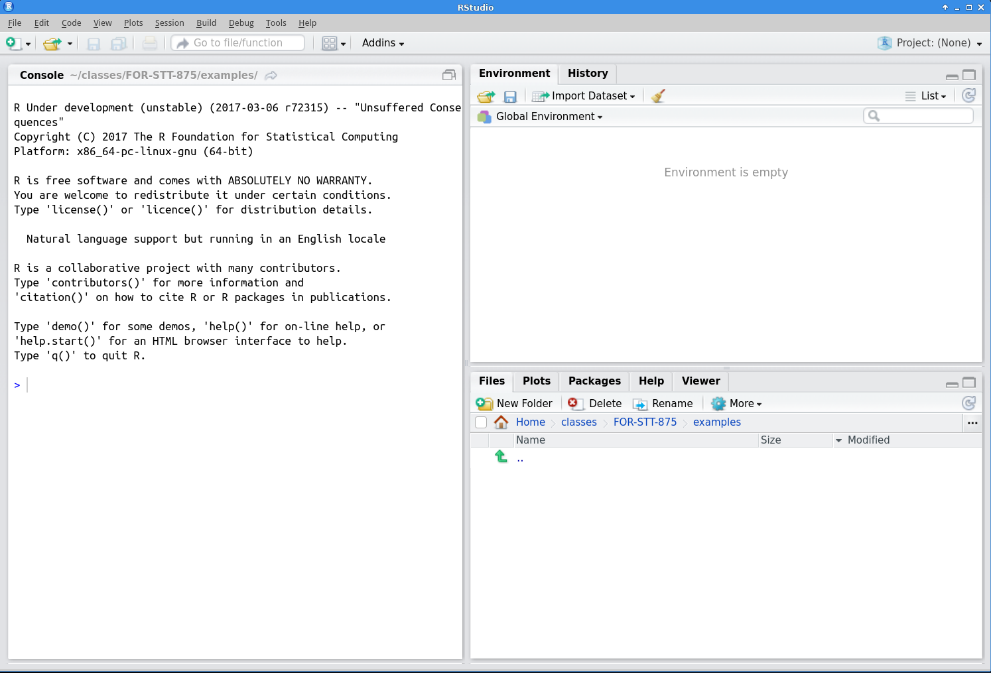The image size is (991, 673).
Task: Switch to the Viewer tab
Action: (701, 381)
